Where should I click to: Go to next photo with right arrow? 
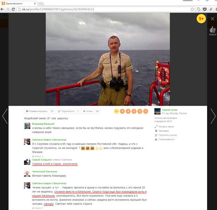[x=213, y=116]
